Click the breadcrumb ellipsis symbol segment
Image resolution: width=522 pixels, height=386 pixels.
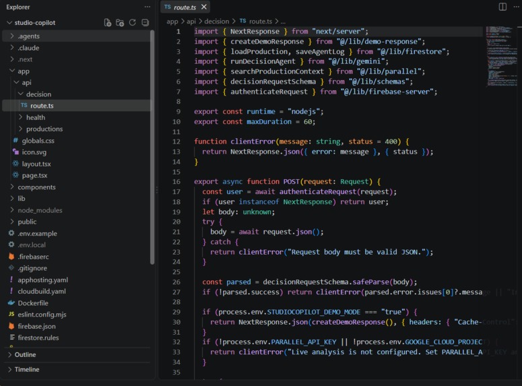pyautogui.click(x=283, y=22)
